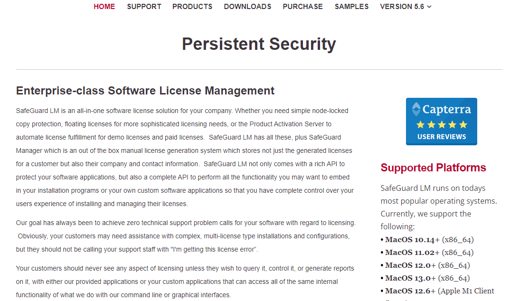Open the Capterra user reviews badge
The height and width of the screenshot is (301, 519).
point(442,122)
